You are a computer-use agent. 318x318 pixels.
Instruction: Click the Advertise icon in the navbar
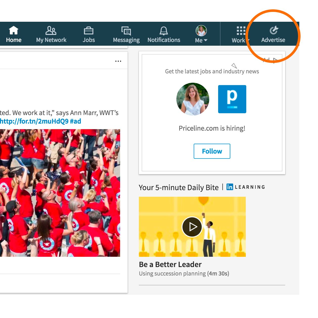(274, 30)
